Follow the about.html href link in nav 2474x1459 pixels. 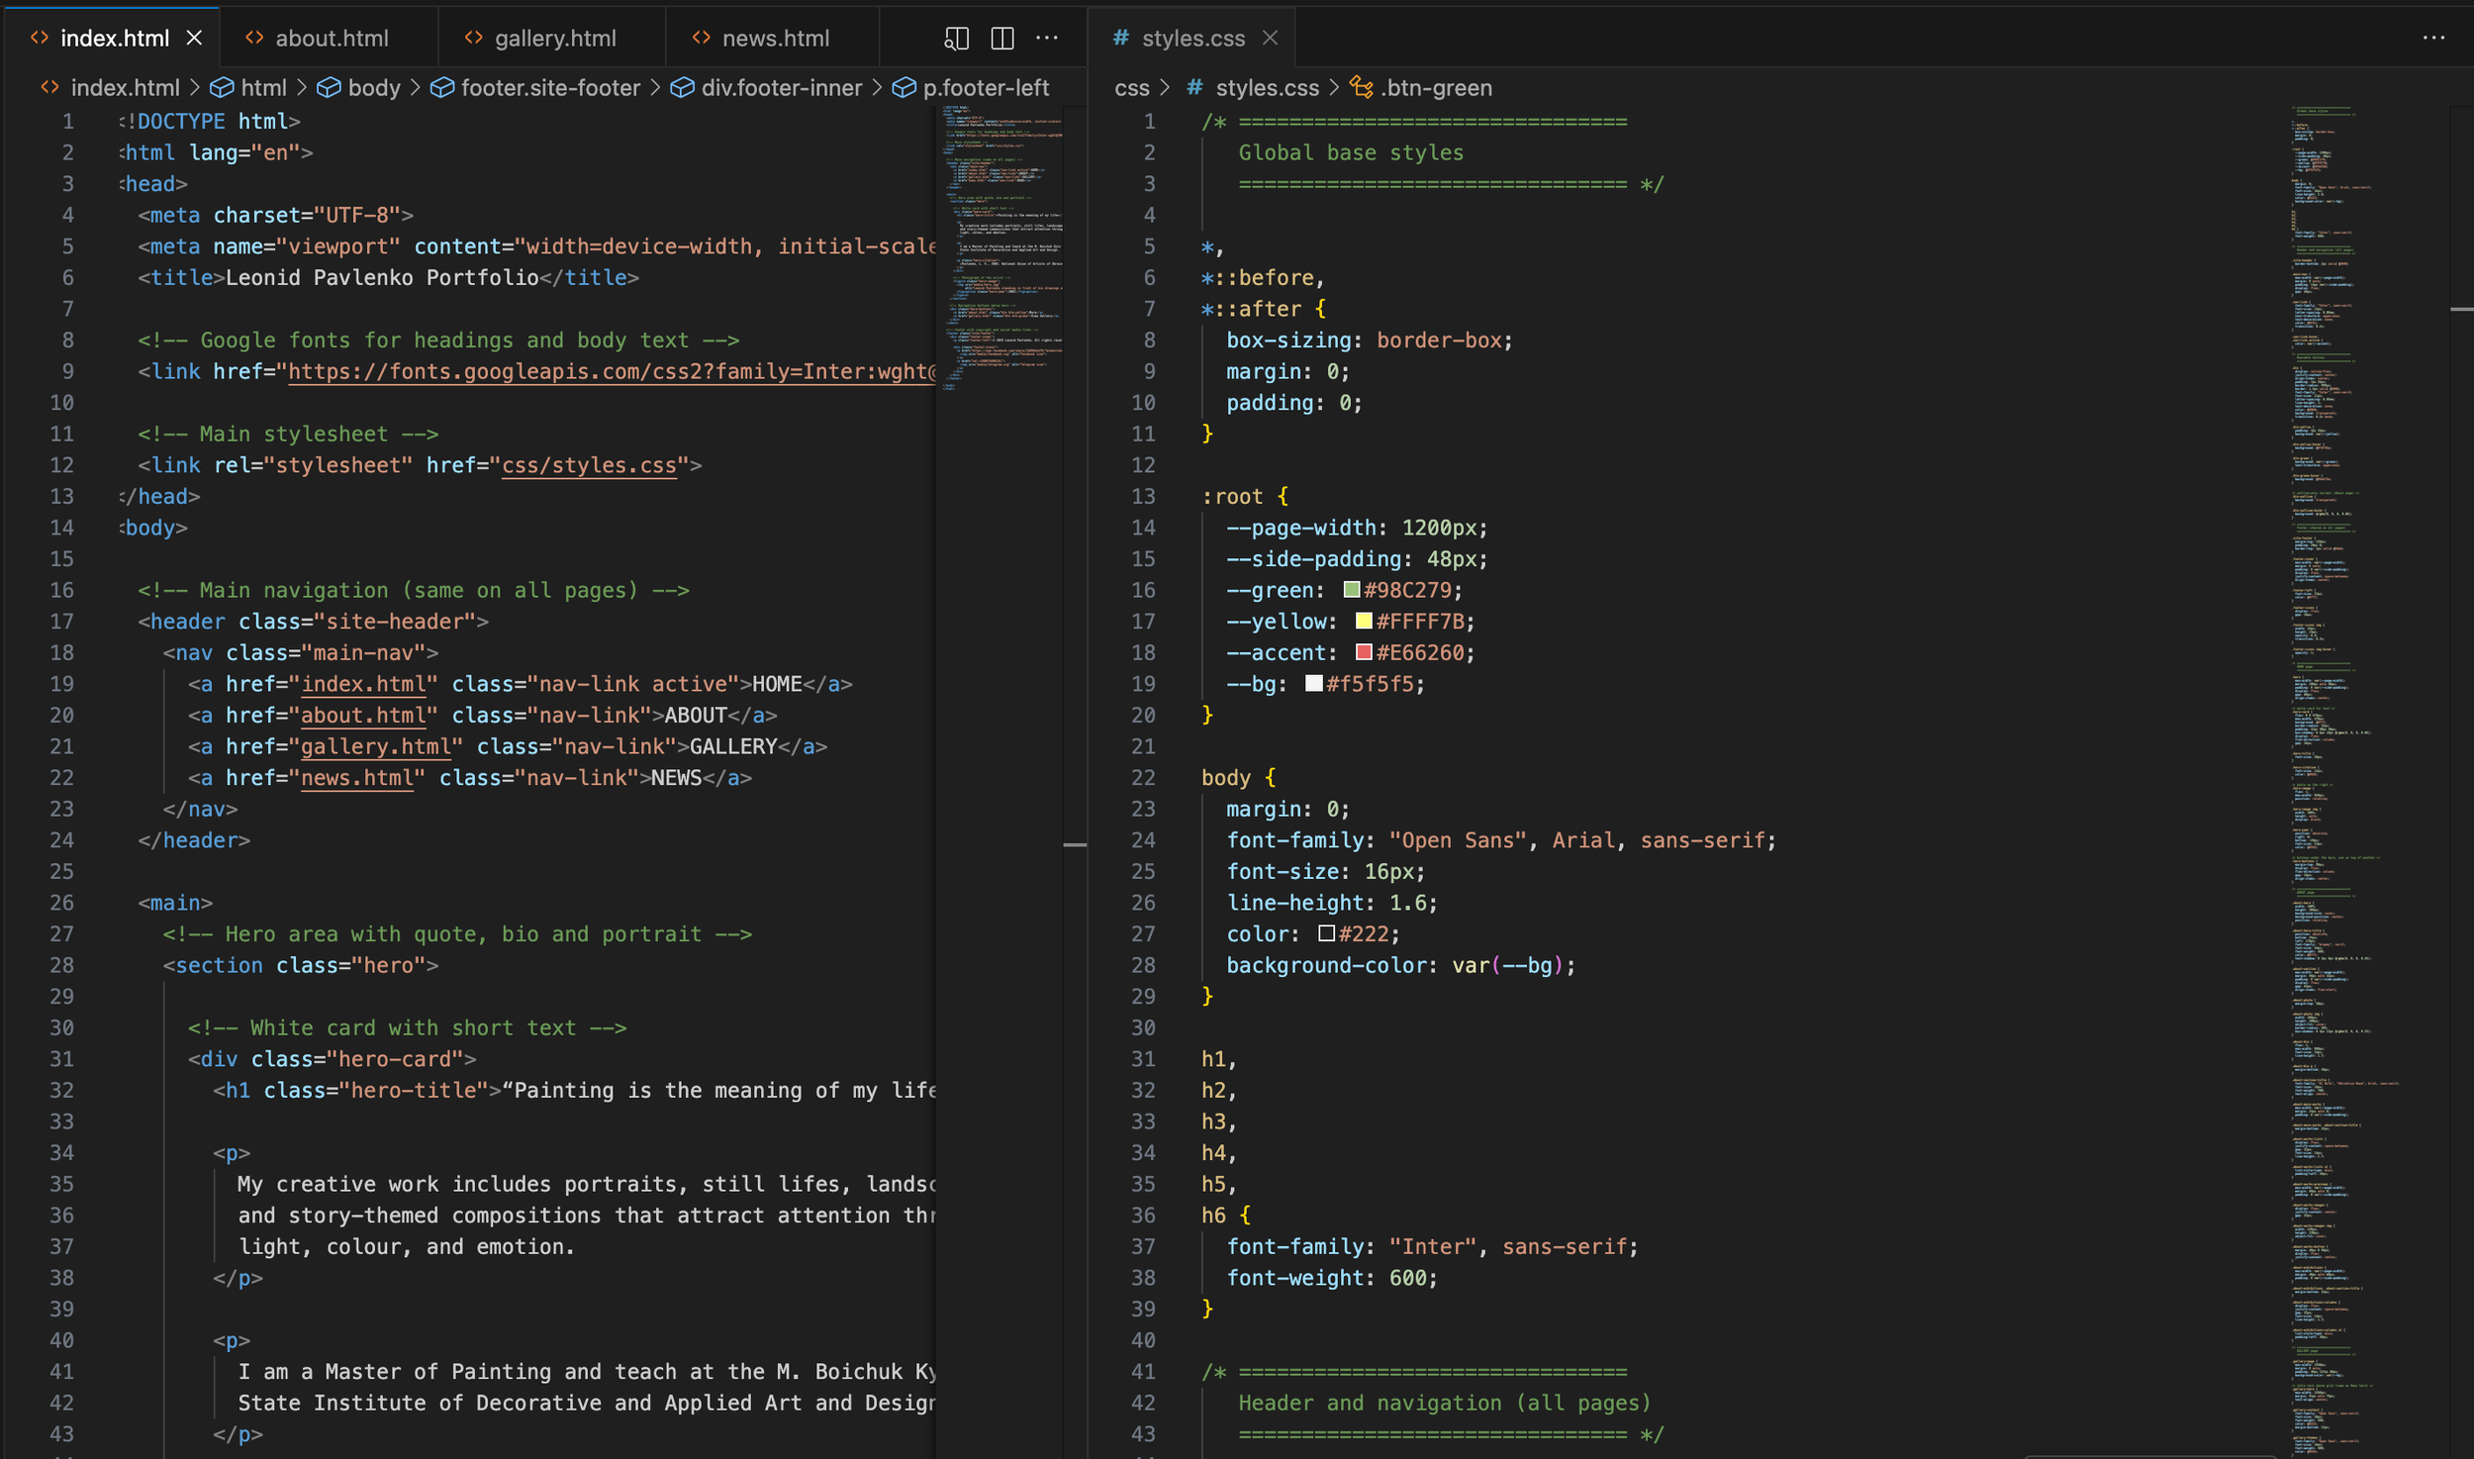364,716
